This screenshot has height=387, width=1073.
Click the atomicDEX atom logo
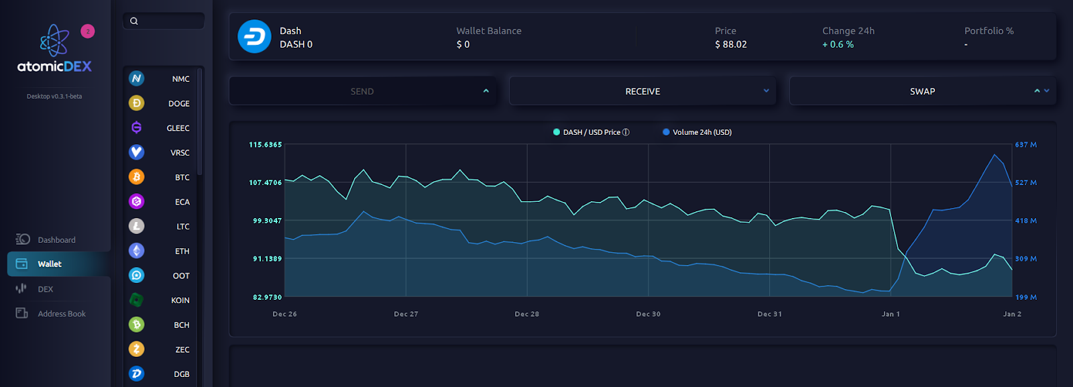[54, 40]
